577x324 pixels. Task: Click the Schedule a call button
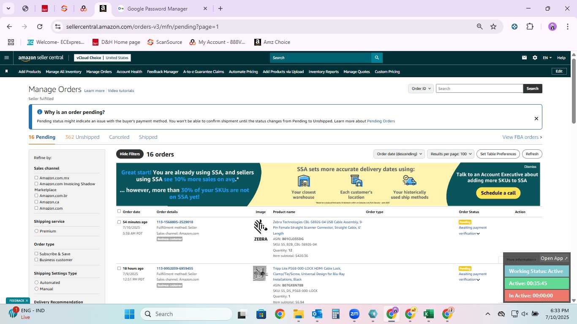[498, 193]
